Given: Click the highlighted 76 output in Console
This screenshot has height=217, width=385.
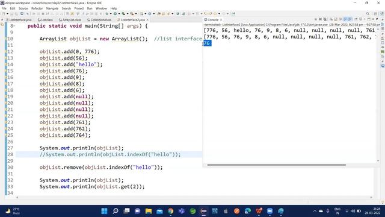Looking at the screenshot, I should (207, 43).
